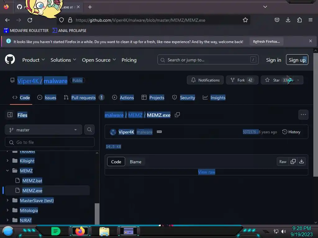
Task: Fork the repository with Fork button
Action: [x=242, y=80]
